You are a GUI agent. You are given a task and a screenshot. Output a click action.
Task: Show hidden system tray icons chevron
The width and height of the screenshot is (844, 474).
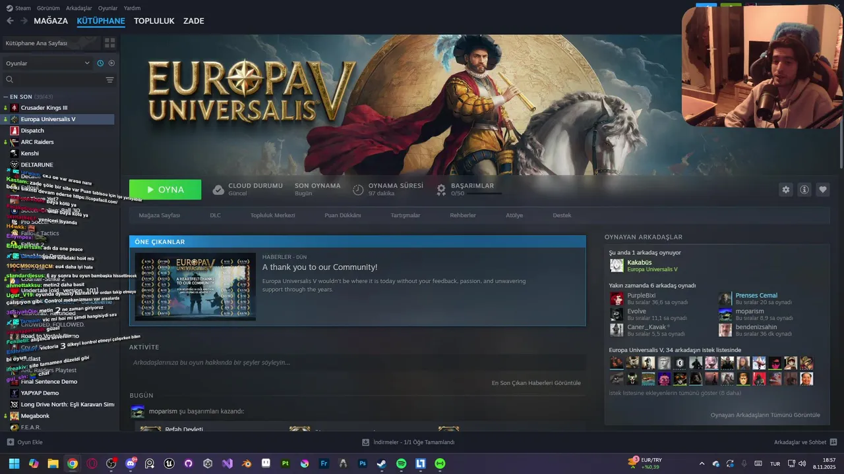point(702,463)
